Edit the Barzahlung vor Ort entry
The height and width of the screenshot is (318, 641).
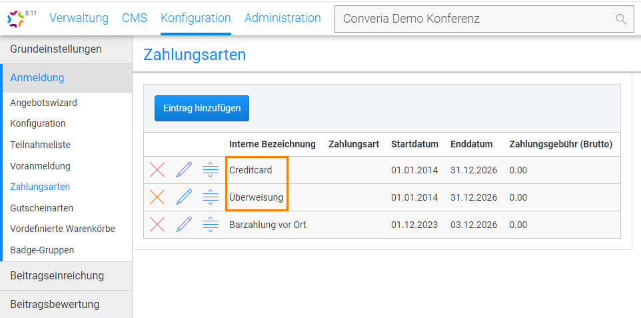(x=184, y=225)
